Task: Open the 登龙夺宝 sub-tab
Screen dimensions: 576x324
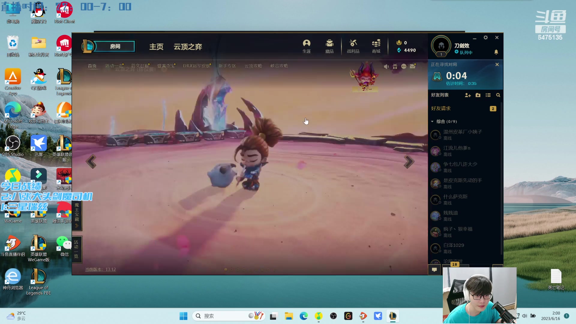Action: [x=166, y=66]
